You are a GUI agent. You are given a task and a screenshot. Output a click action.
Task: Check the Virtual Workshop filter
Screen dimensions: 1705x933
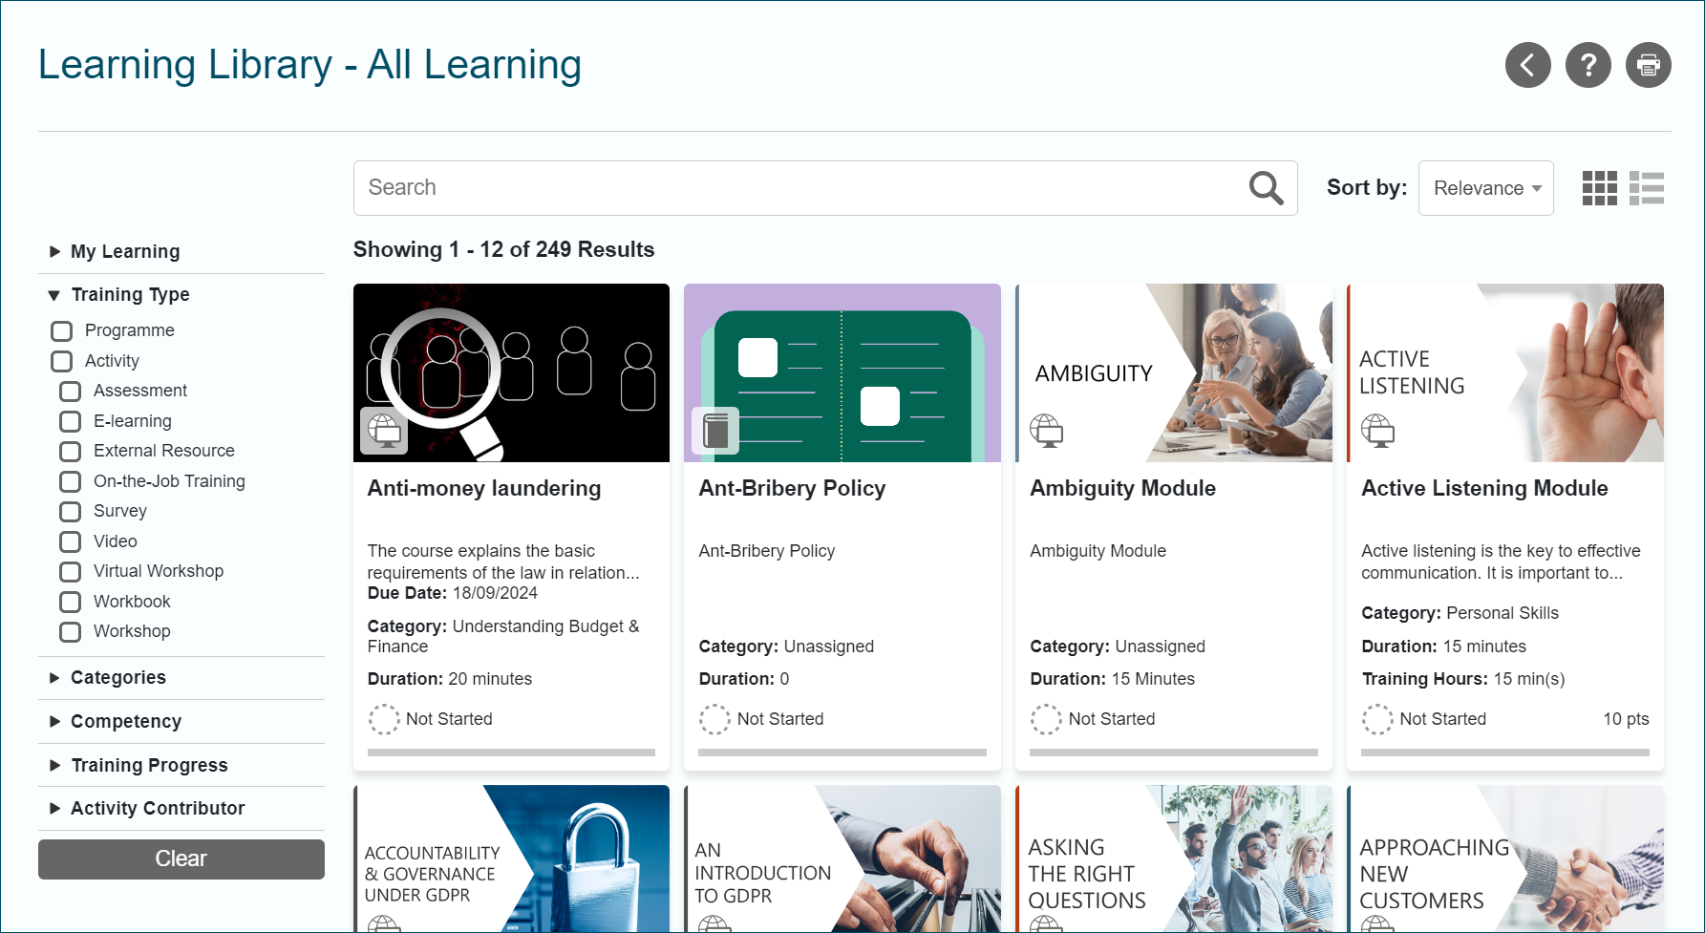[x=71, y=572]
